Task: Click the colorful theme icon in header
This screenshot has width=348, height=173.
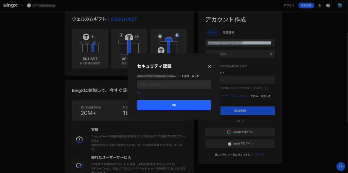Action: [x=339, y=5]
